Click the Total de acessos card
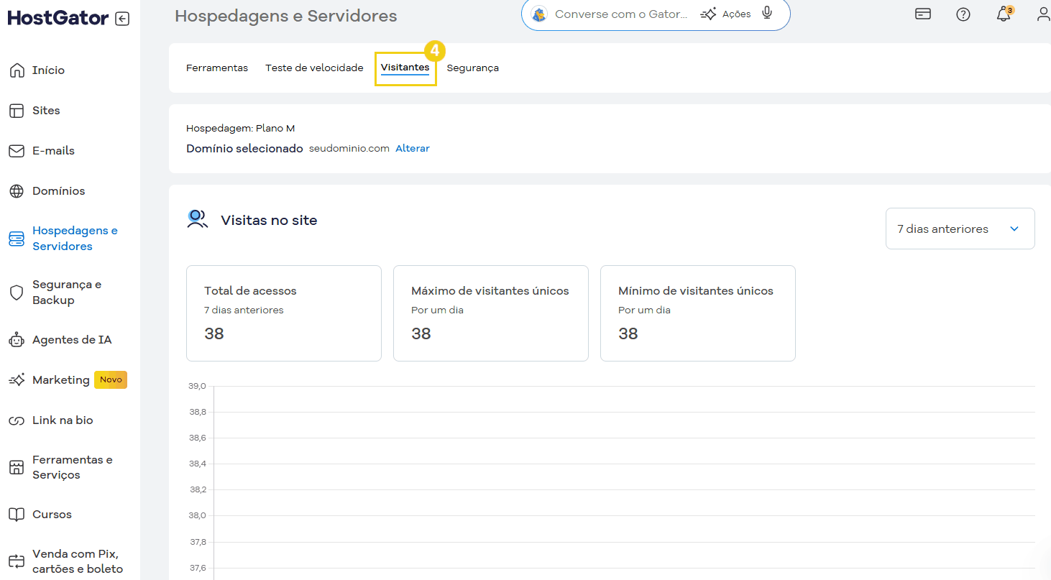Screen dimensions: 1051x580 [283, 313]
